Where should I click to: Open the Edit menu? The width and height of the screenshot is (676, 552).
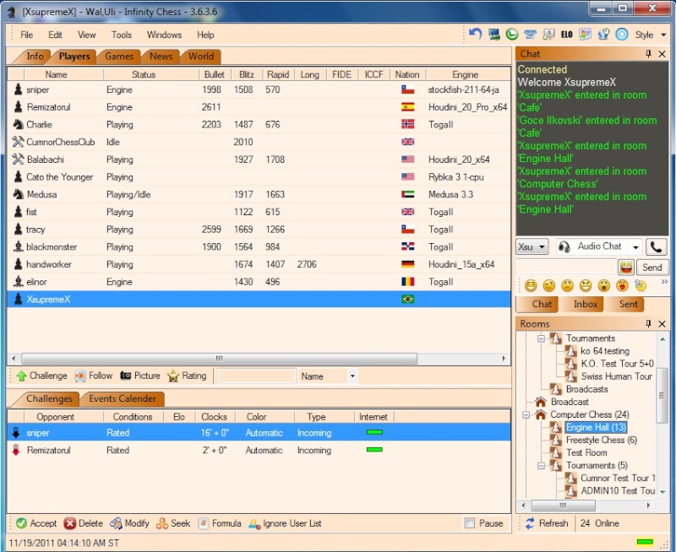click(x=55, y=35)
